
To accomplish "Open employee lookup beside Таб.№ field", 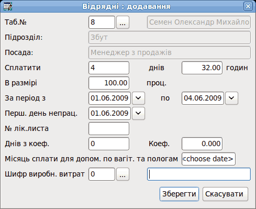I will coord(123,22).
